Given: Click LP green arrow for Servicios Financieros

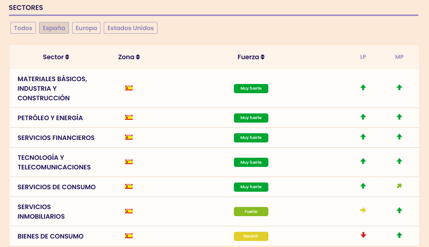Looking at the screenshot, I should coord(363,137).
